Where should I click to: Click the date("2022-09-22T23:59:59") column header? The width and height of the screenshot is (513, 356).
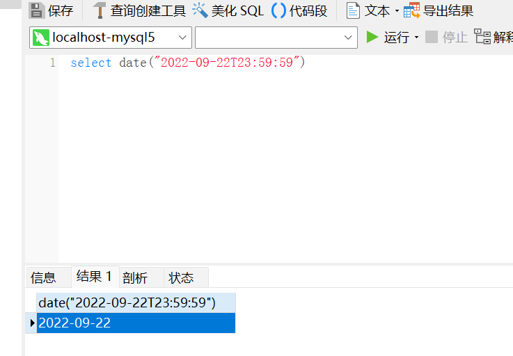tap(136, 302)
